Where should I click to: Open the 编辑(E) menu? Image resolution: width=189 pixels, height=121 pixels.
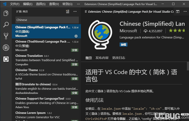(28, 4)
